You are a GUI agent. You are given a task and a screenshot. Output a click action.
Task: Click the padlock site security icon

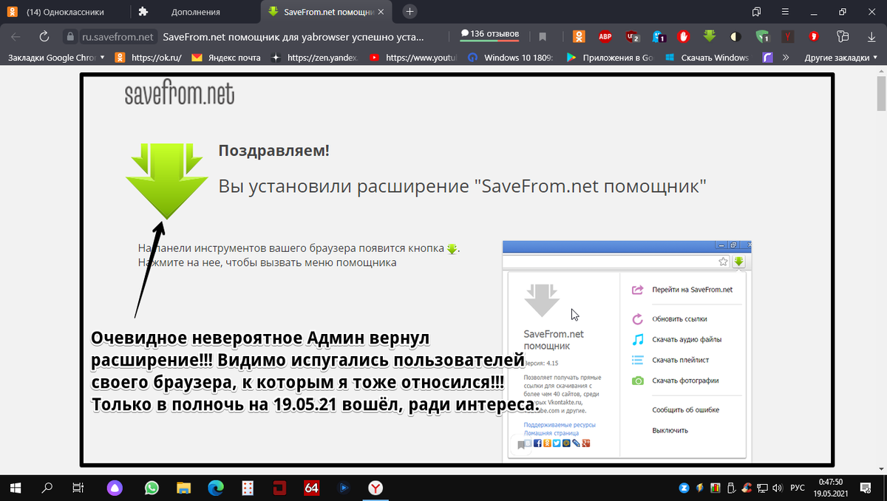click(70, 36)
